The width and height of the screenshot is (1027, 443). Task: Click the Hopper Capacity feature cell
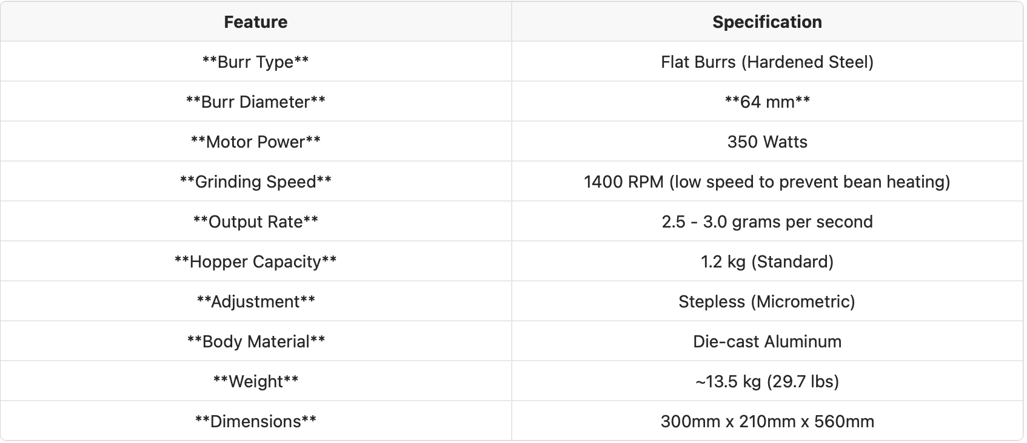click(255, 261)
